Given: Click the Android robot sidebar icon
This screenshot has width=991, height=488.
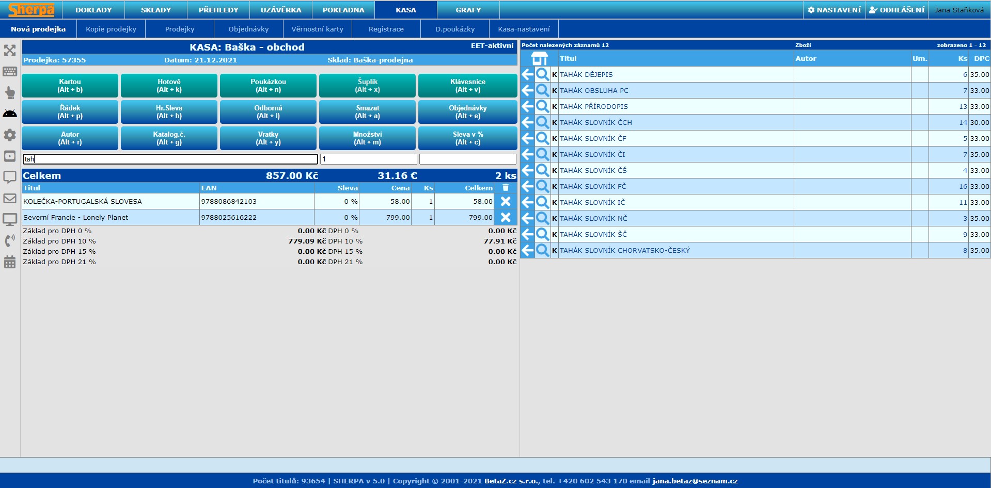Looking at the screenshot, I should (10, 113).
